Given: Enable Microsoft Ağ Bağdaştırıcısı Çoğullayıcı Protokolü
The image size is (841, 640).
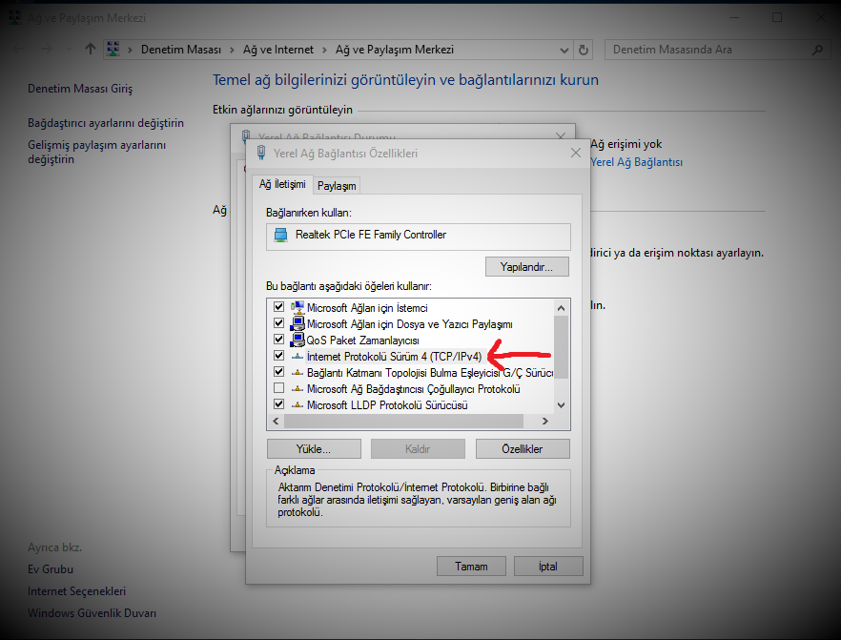Looking at the screenshot, I should [x=278, y=388].
